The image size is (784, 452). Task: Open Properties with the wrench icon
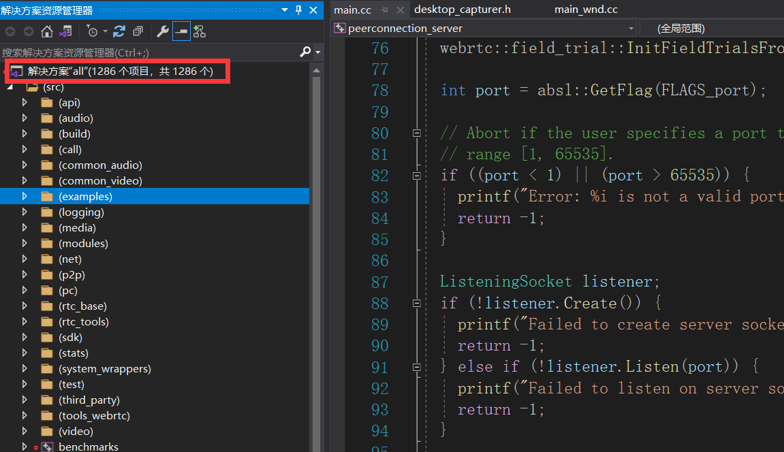coord(163,31)
